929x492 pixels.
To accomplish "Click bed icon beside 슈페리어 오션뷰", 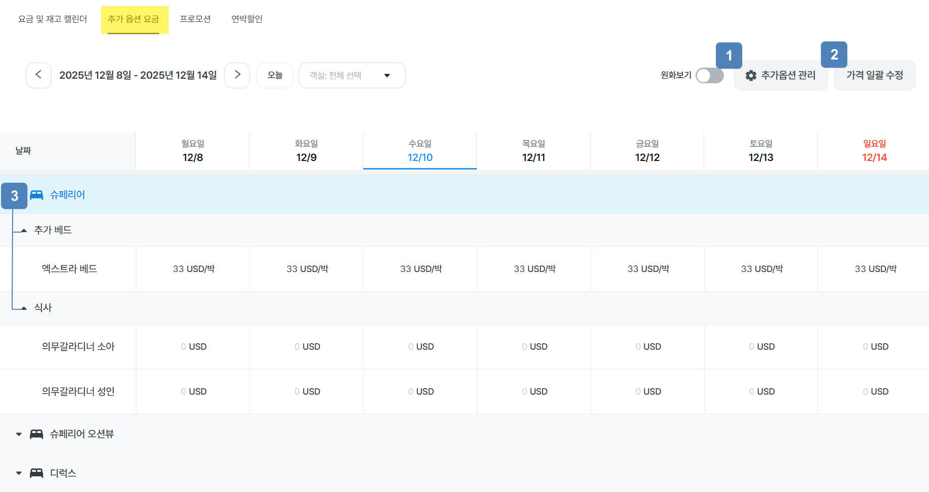I will coord(36,434).
